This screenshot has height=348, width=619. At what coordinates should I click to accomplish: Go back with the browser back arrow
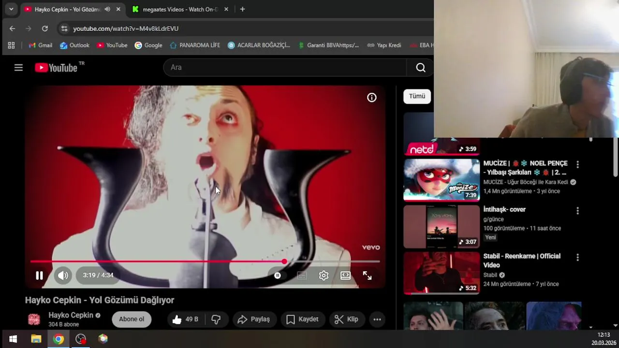coord(12,29)
